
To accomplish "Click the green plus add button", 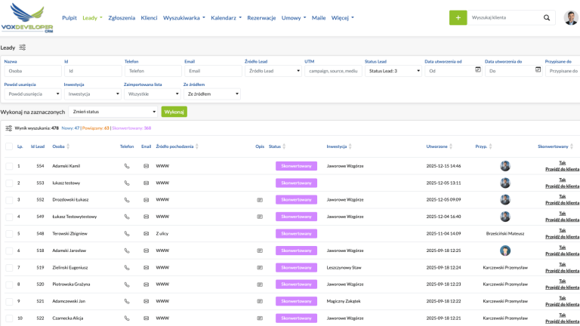I will pyautogui.click(x=458, y=17).
